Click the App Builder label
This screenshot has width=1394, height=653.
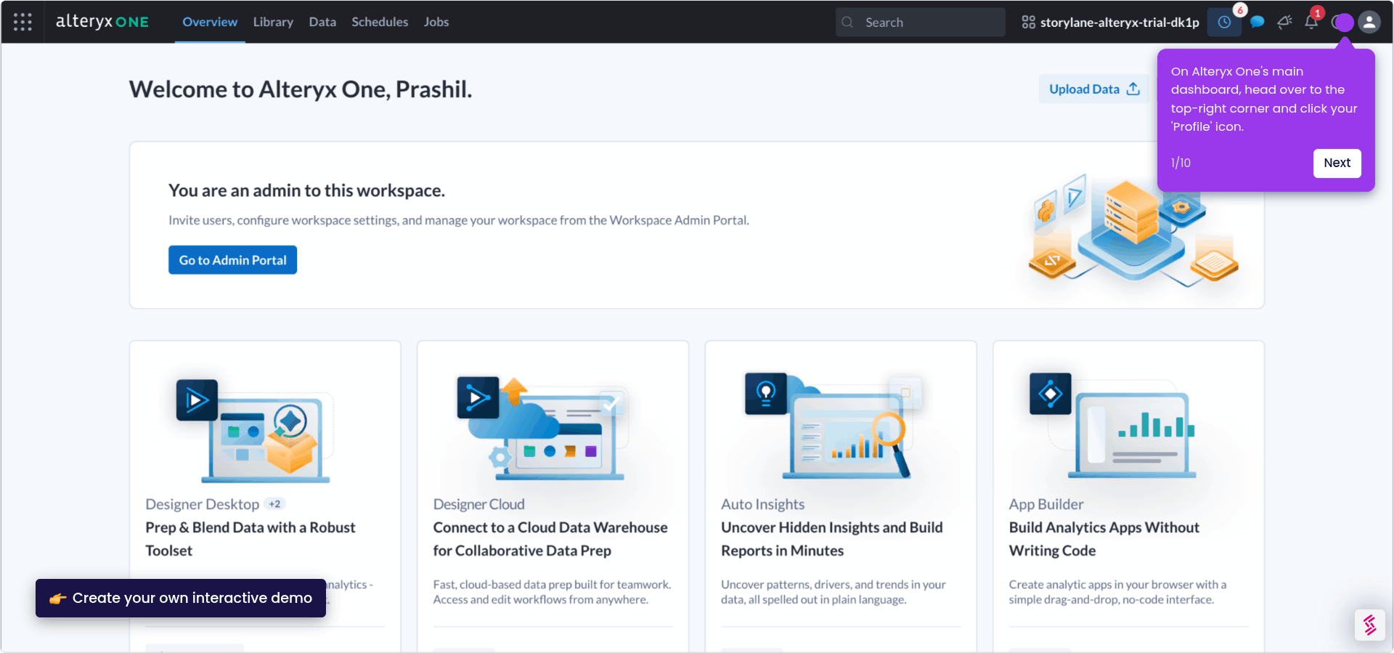coord(1046,504)
